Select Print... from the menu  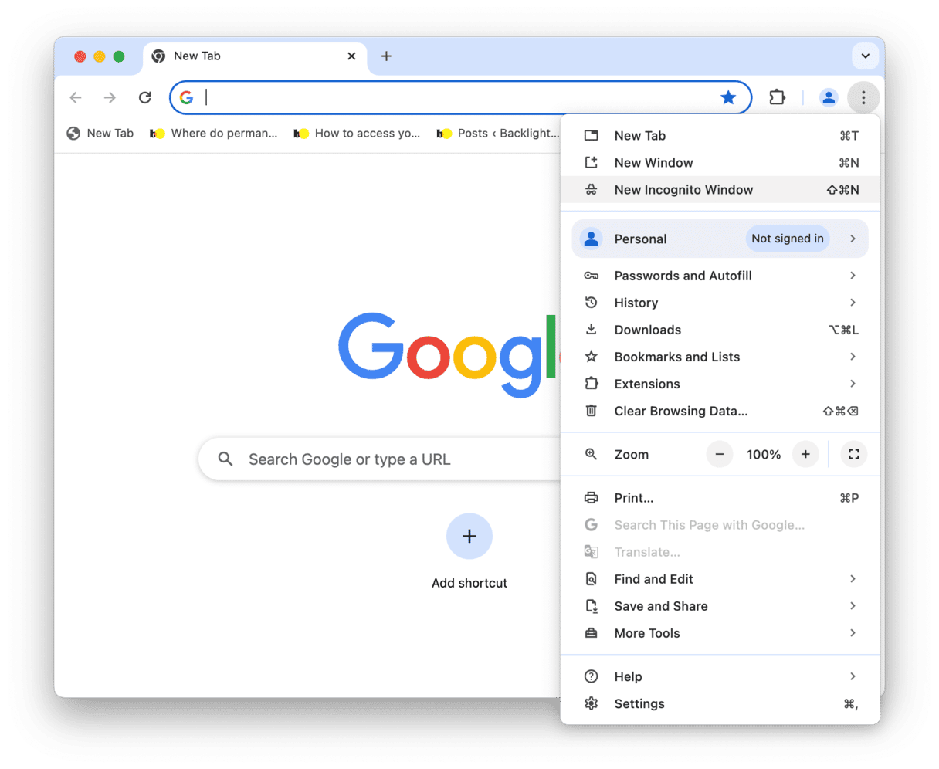click(x=720, y=498)
